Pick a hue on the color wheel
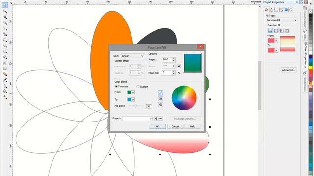 click(184, 98)
